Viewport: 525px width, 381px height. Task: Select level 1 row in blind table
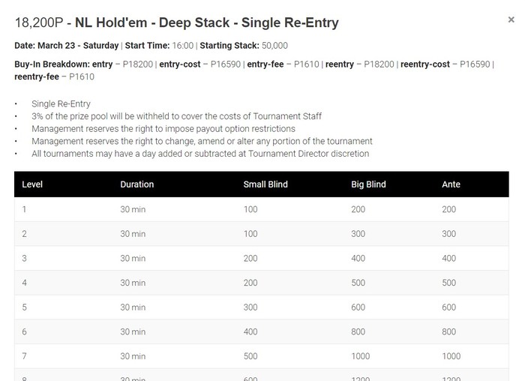tap(262, 209)
